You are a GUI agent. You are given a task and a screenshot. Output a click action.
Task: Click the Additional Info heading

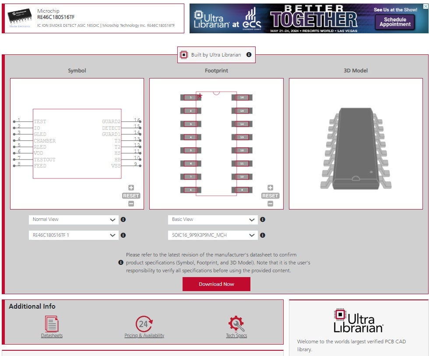pyautogui.click(x=32, y=306)
